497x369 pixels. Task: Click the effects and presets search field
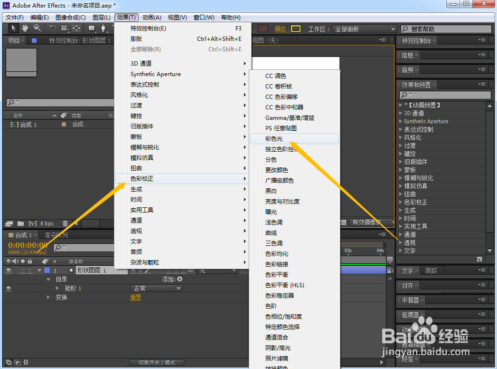[445, 95]
